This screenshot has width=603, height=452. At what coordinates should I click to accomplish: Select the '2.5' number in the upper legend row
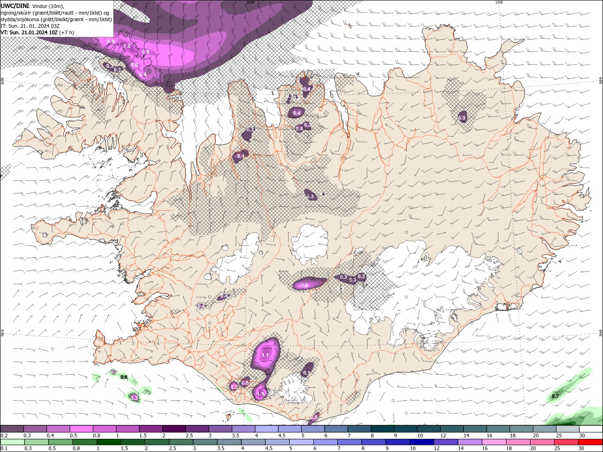[189, 436]
